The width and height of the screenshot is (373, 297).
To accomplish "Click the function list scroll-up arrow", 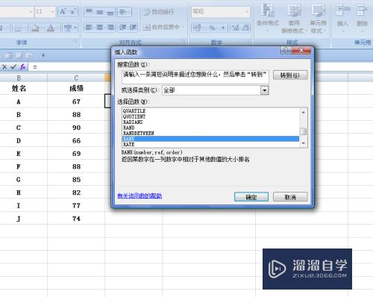I will point(304,112).
